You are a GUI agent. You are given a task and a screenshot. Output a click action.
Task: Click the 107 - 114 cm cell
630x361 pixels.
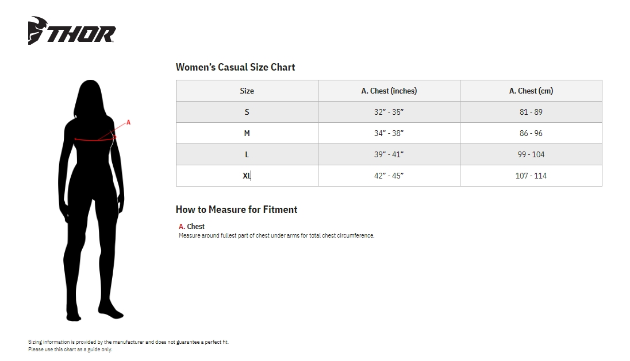[x=531, y=176]
